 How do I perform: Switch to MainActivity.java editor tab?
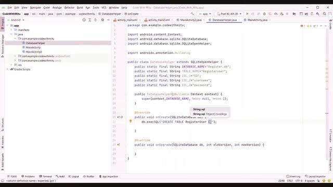[x=257, y=20]
